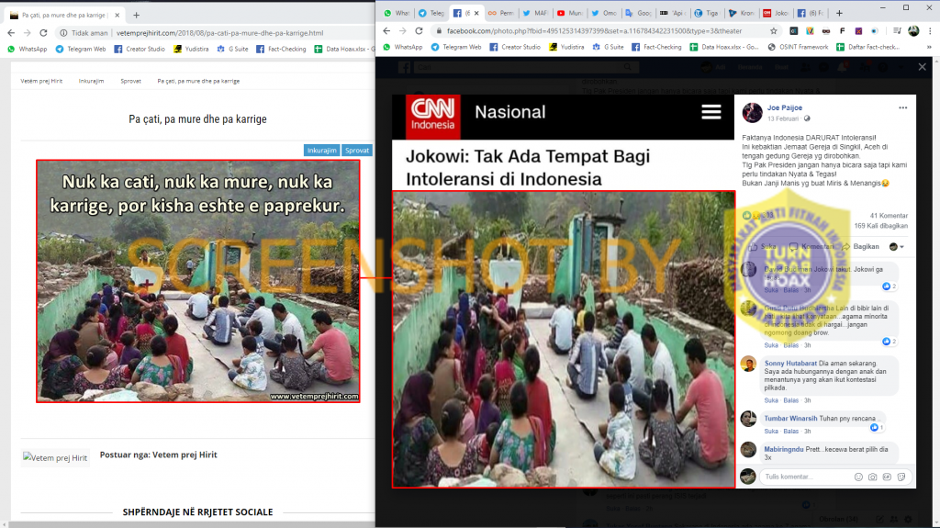This screenshot has height=528, width=940.
Task: Click the Inkurajim button above the image
Action: click(x=321, y=151)
